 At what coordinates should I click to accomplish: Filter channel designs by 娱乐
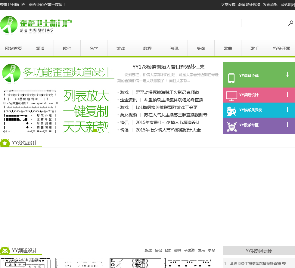[201, 250]
